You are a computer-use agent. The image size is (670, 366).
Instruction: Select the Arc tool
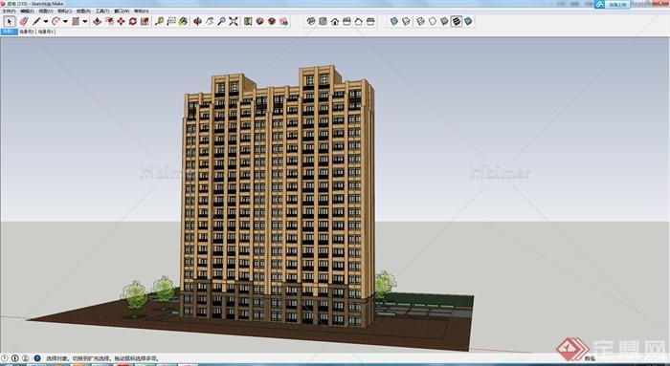point(56,21)
